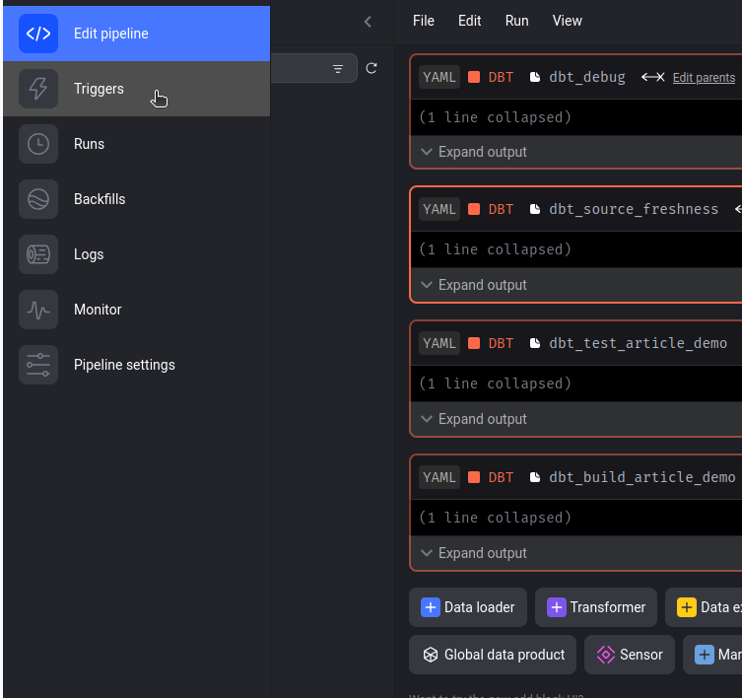The image size is (742, 698).
Task: Expand output of dbt_debug block
Action: 474,152
